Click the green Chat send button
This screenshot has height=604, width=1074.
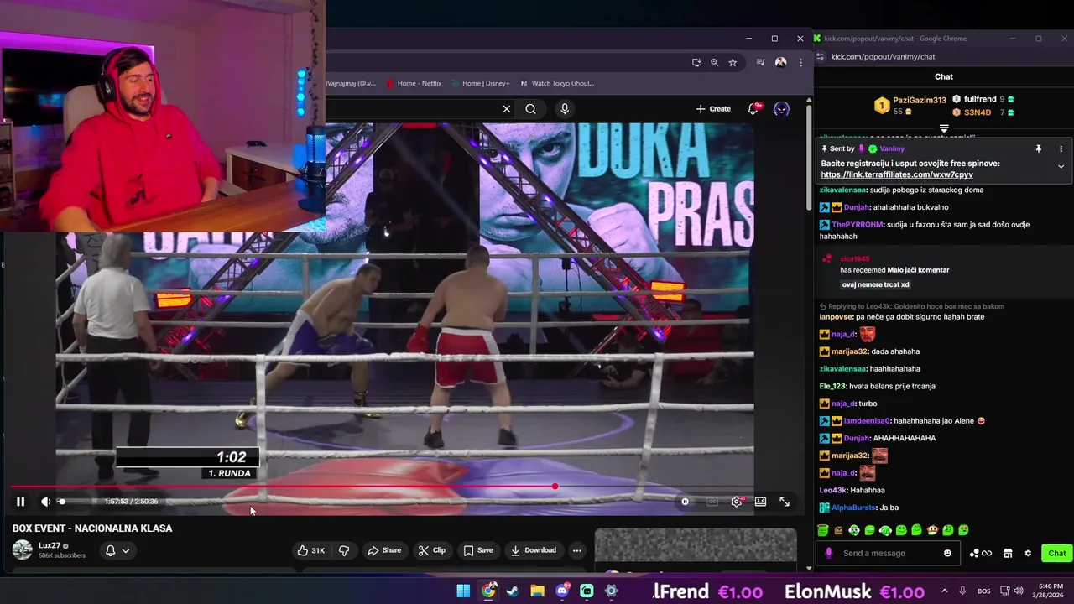point(1056,553)
